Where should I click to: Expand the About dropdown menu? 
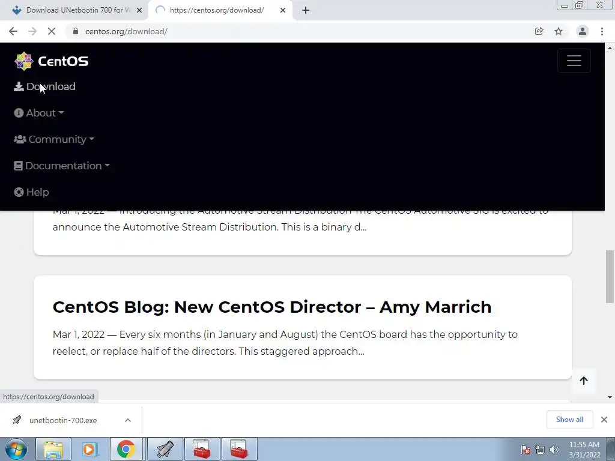[39, 113]
